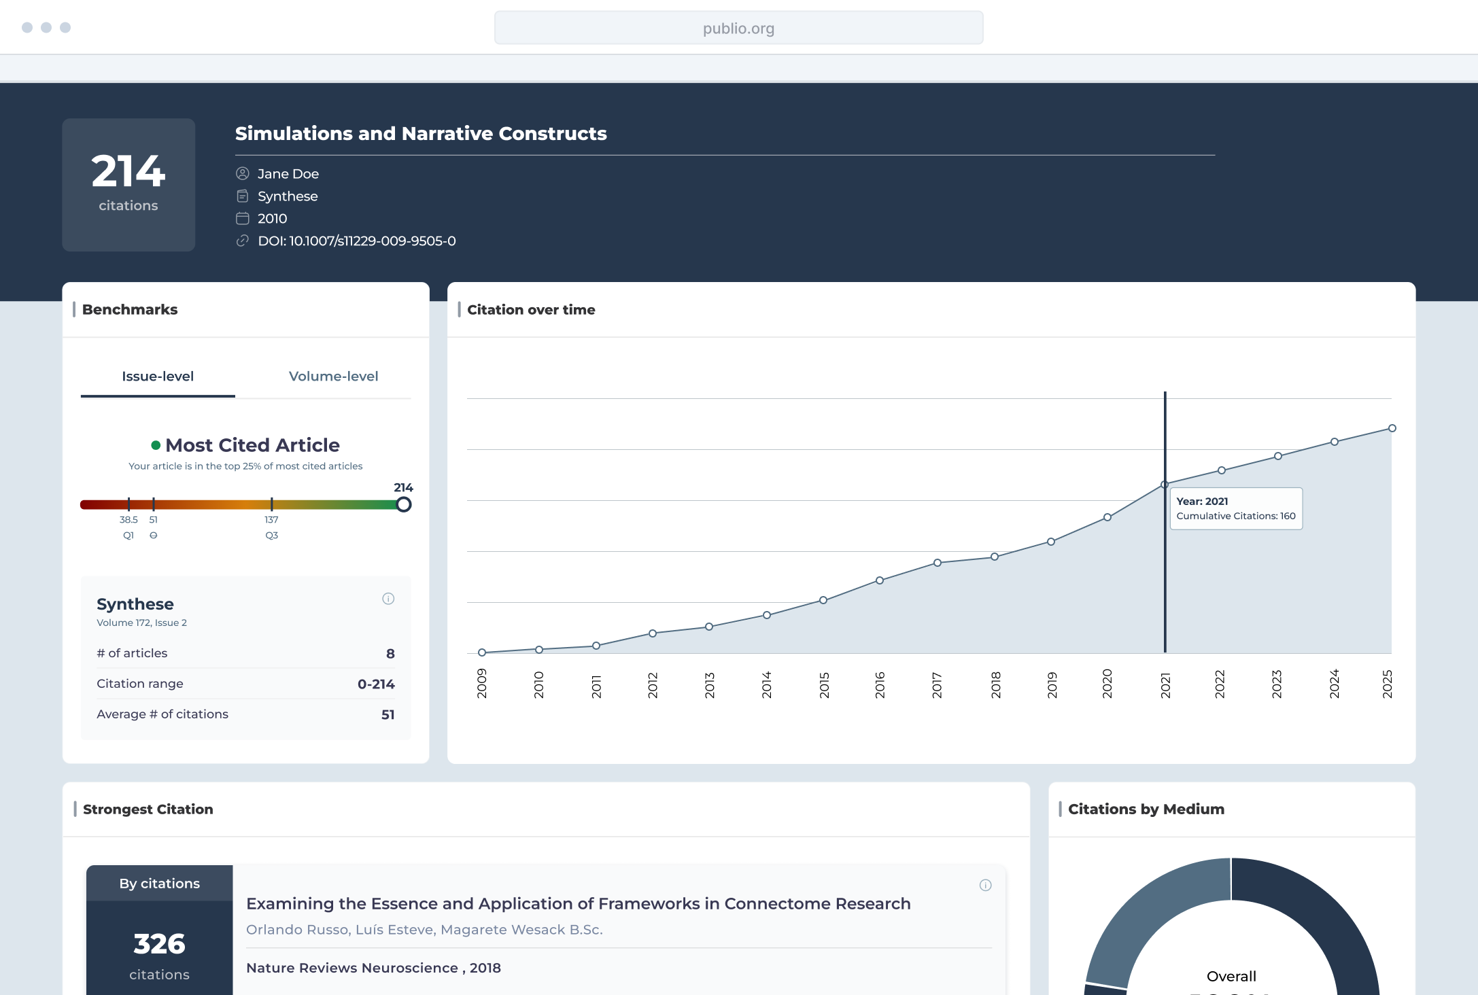
Task: Click info icon in Synthese benchmark card
Action: point(388,599)
